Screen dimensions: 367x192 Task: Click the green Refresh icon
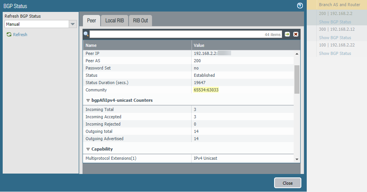(x=9, y=35)
